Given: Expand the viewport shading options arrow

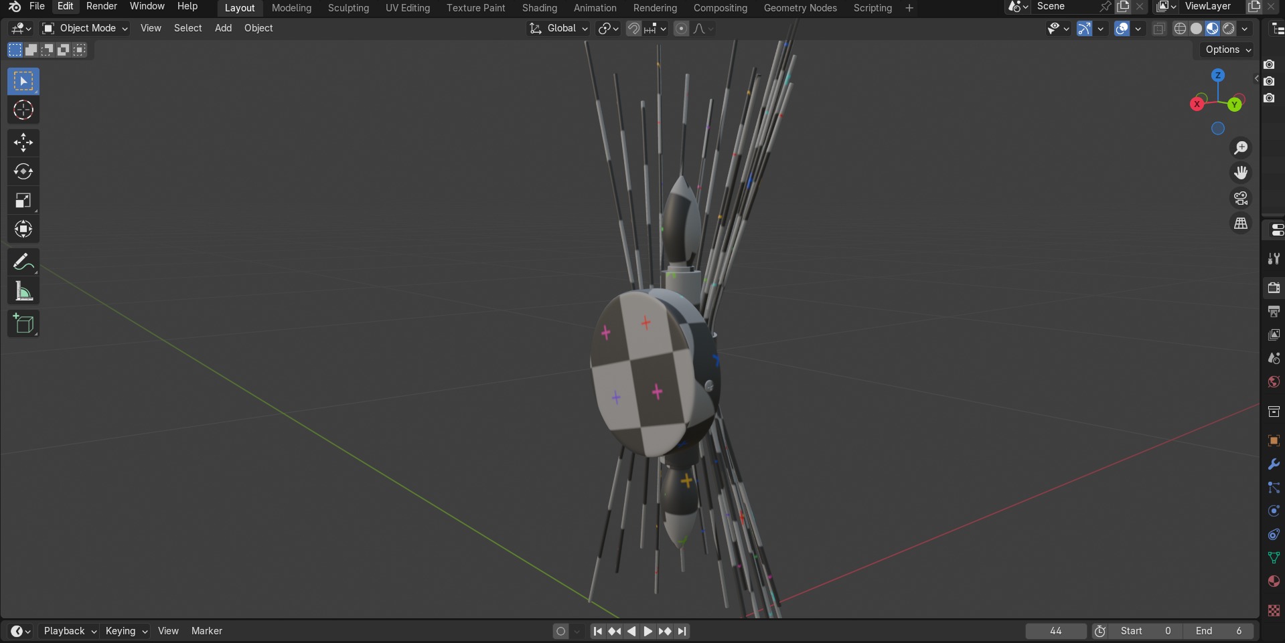Looking at the screenshot, I should (1244, 29).
